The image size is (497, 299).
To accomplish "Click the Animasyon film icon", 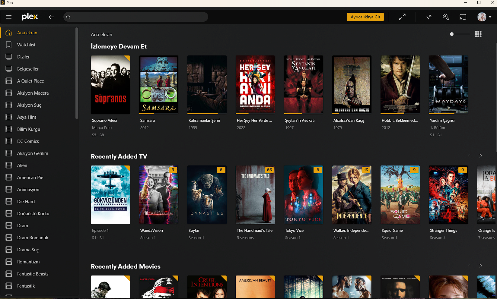I will coord(9,189).
